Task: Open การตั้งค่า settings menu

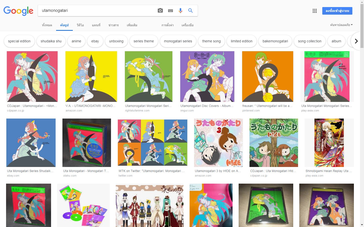Action: (x=167, y=25)
